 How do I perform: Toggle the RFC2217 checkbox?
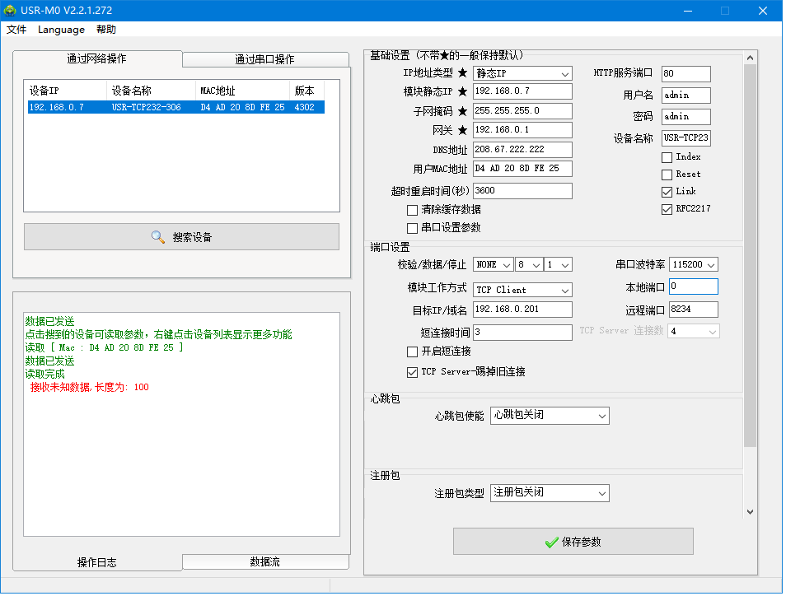[x=667, y=209]
